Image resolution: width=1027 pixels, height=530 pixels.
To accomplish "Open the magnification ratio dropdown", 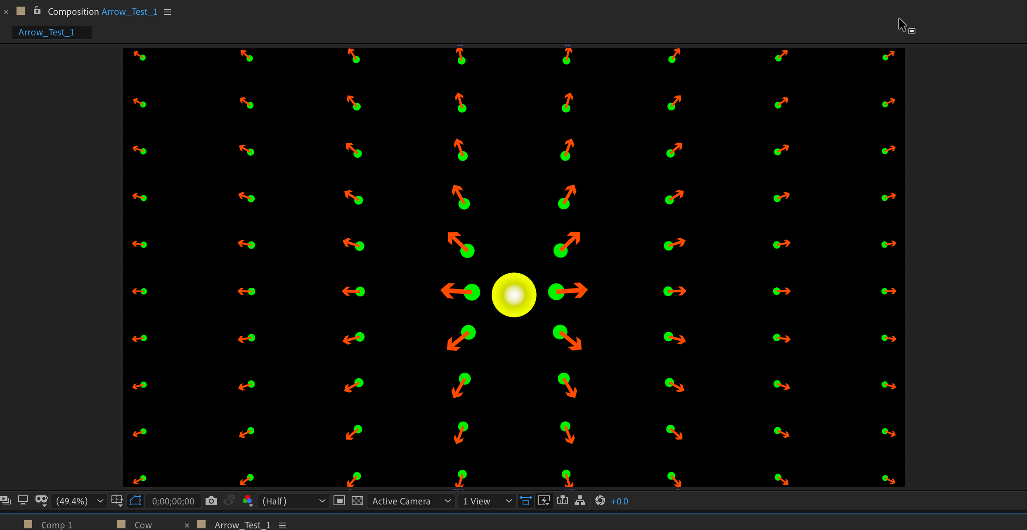I will [78, 501].
